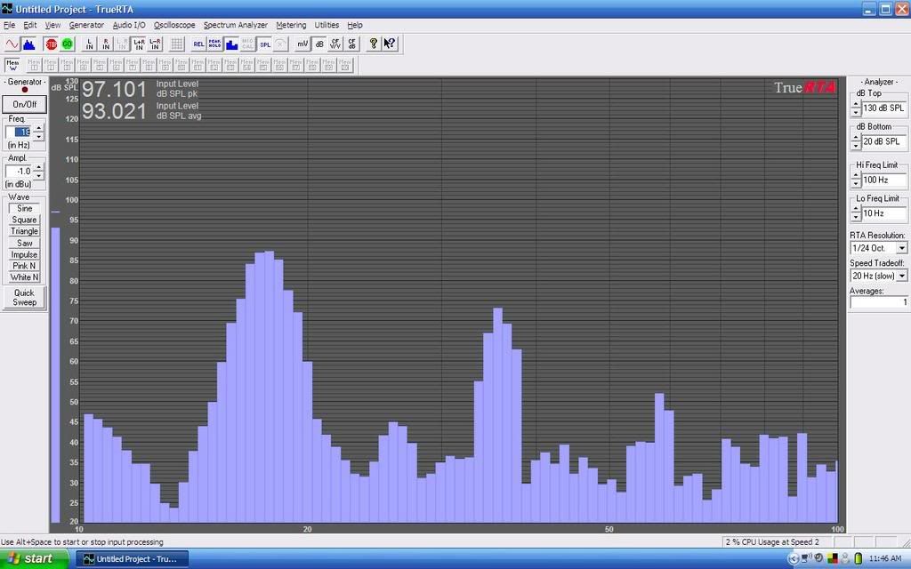
Task: Adjust the Hi Freq Limit spinner arrows
Action: 856,180
